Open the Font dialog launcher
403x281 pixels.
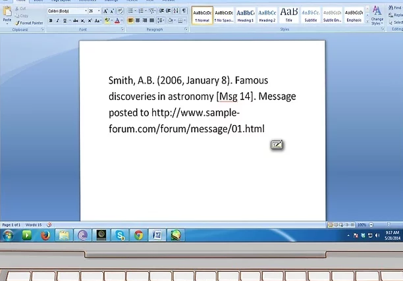tap(123, 30)
